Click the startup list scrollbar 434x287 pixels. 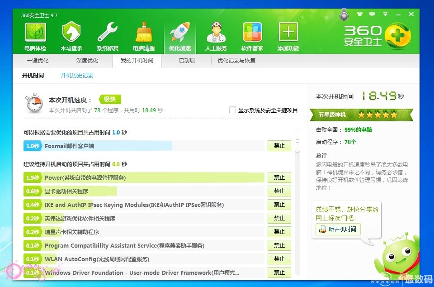[298, 140]
